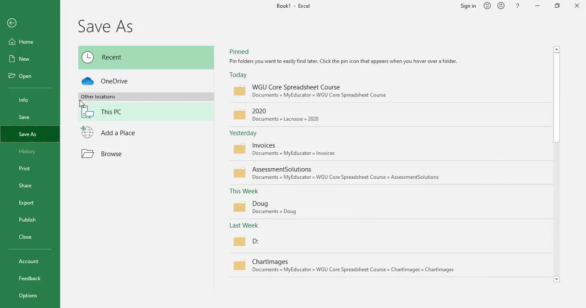Click the Invoices folder icon
The height and width of the screenshot is (308, 586).
239,149
